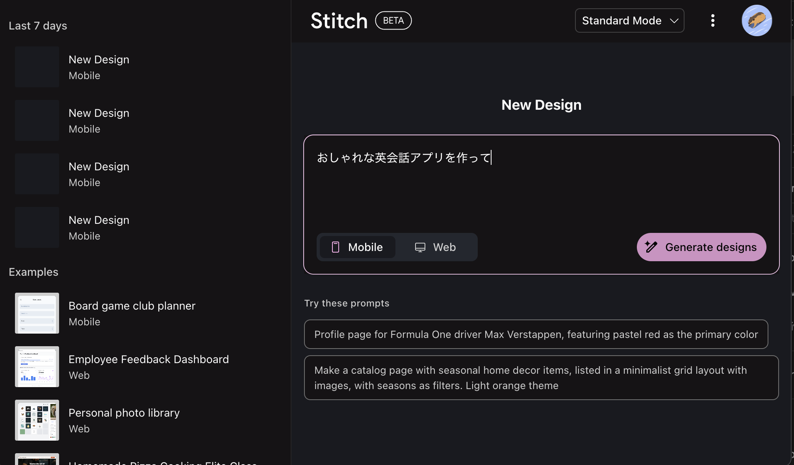Select Mobile design mode

[x=358, y=247]
